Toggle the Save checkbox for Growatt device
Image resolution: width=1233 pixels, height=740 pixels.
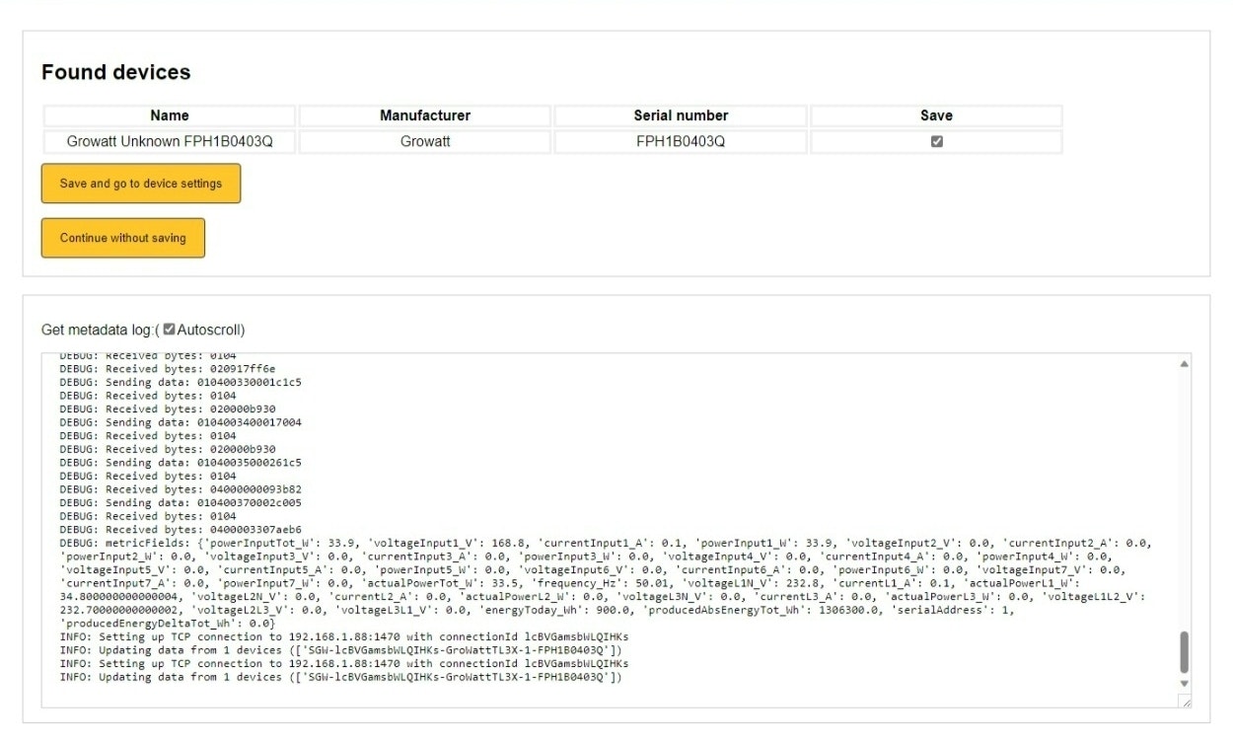tap(936, 141)
